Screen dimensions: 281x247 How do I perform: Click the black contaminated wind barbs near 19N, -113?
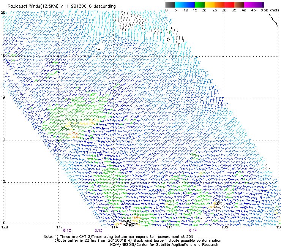point(131,21)
